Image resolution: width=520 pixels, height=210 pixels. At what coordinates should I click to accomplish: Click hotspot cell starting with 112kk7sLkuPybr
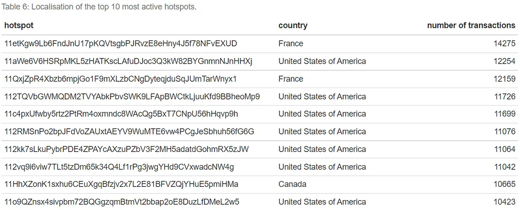[x=126, y=149]
